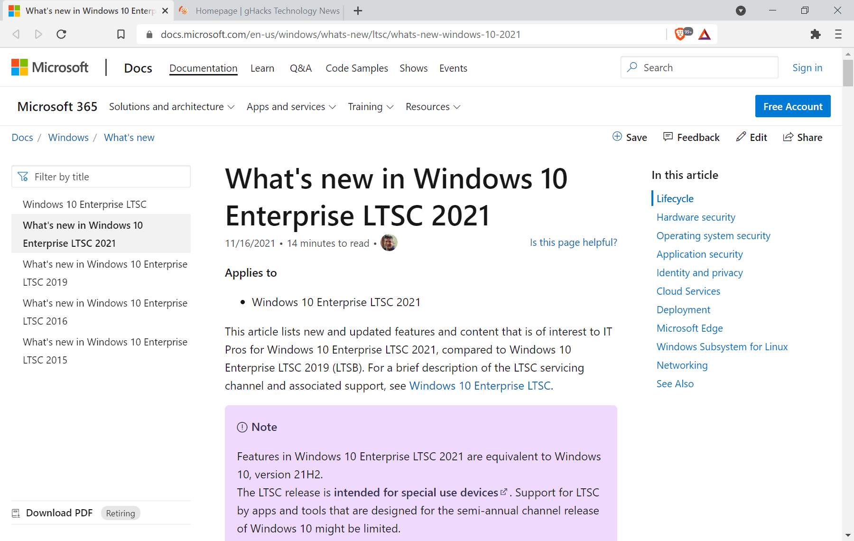
Task: Expand Apps and services menu
Action: 291,107
